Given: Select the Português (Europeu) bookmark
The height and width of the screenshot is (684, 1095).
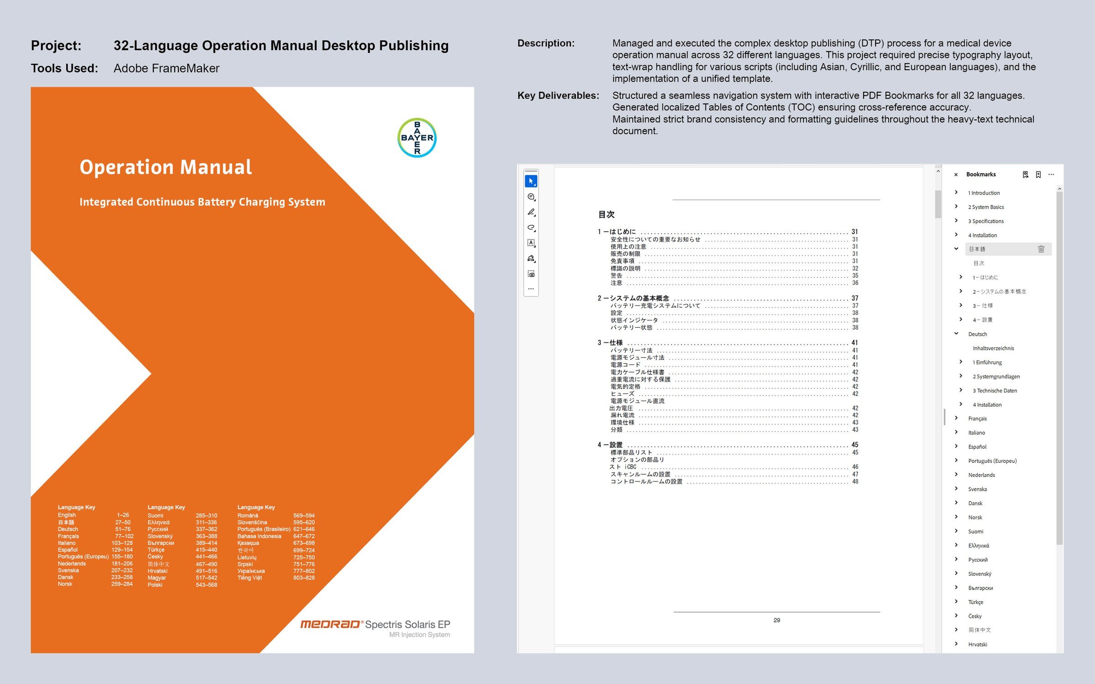Looking at the screenshot, I should coord(992,461).
